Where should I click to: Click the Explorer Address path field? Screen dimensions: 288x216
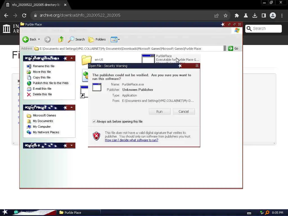coord(128,49)
